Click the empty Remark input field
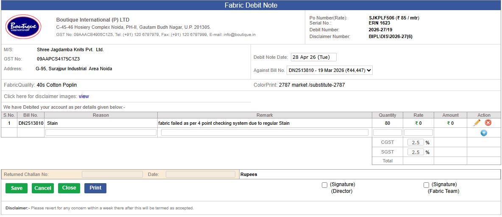The height and width of the screenshot is (217, 502). point(265,132)
